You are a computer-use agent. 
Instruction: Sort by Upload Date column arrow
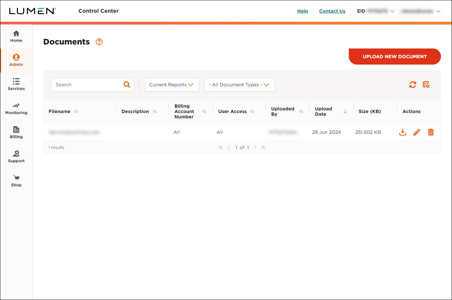click(x=345, y=111)
